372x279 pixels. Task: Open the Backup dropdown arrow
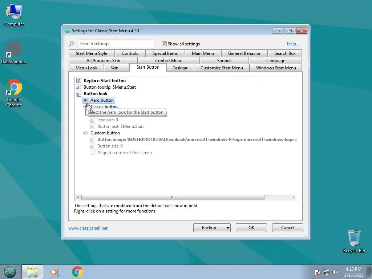(x=227, y=228)
